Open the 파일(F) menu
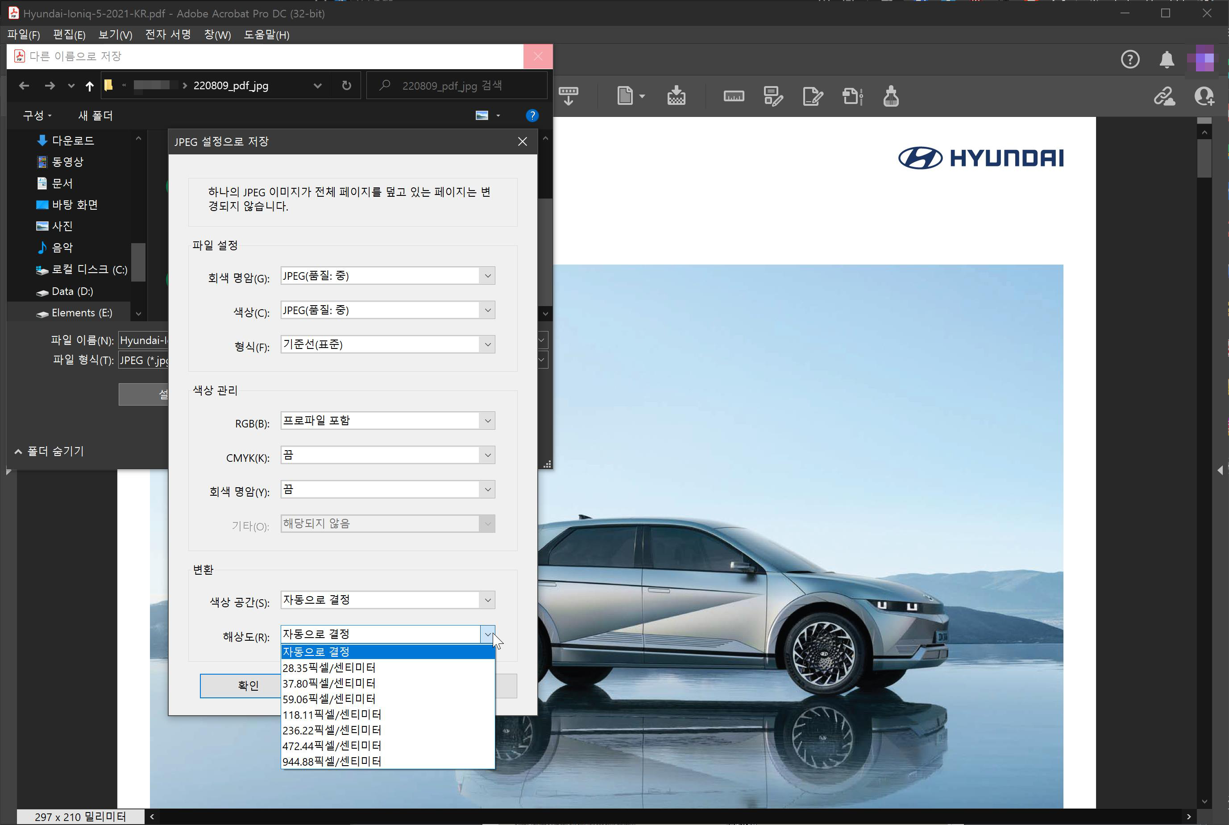Viewport: 1229px width, 825px height. click(x=24, y=35)
